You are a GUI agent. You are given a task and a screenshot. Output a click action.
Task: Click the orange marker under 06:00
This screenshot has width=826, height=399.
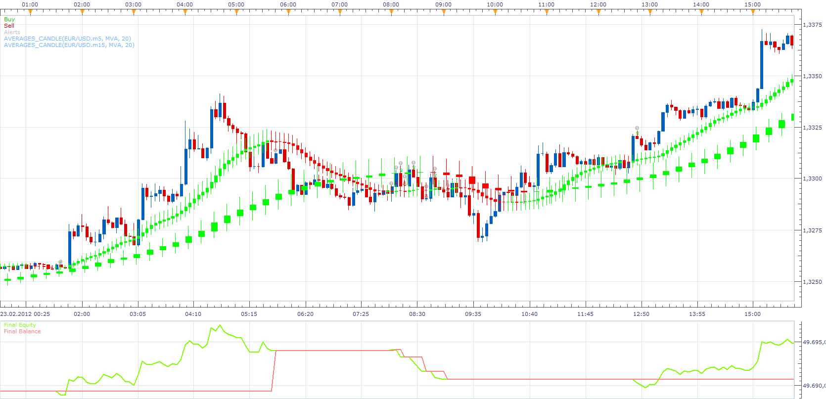pyautogui.click(x=288, y=12)
